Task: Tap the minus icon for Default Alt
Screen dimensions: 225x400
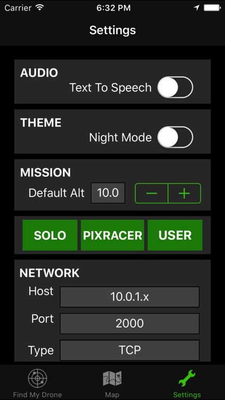Action: (151, 194)
